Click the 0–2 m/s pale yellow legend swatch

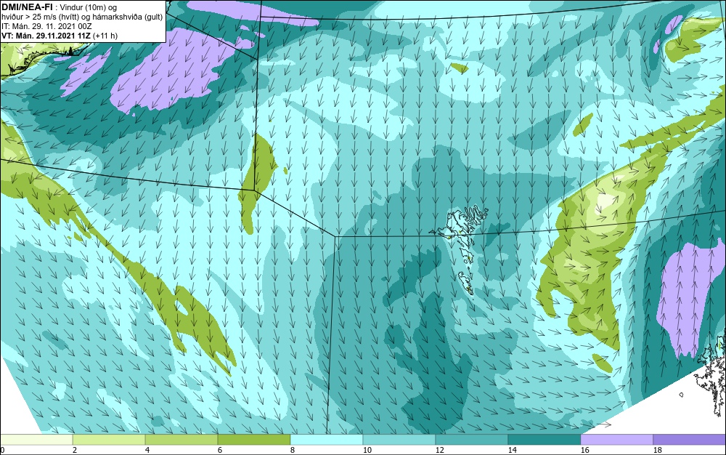click(x=36, y=439)
